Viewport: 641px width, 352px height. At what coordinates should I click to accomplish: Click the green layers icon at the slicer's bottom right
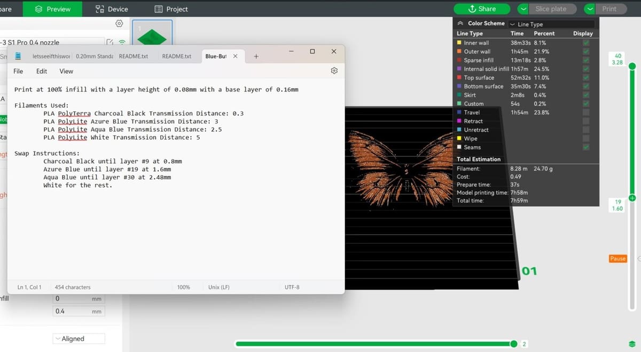point(632,344)
